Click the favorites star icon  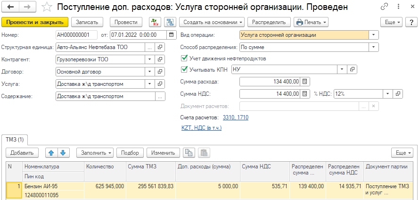coord(47,8)
